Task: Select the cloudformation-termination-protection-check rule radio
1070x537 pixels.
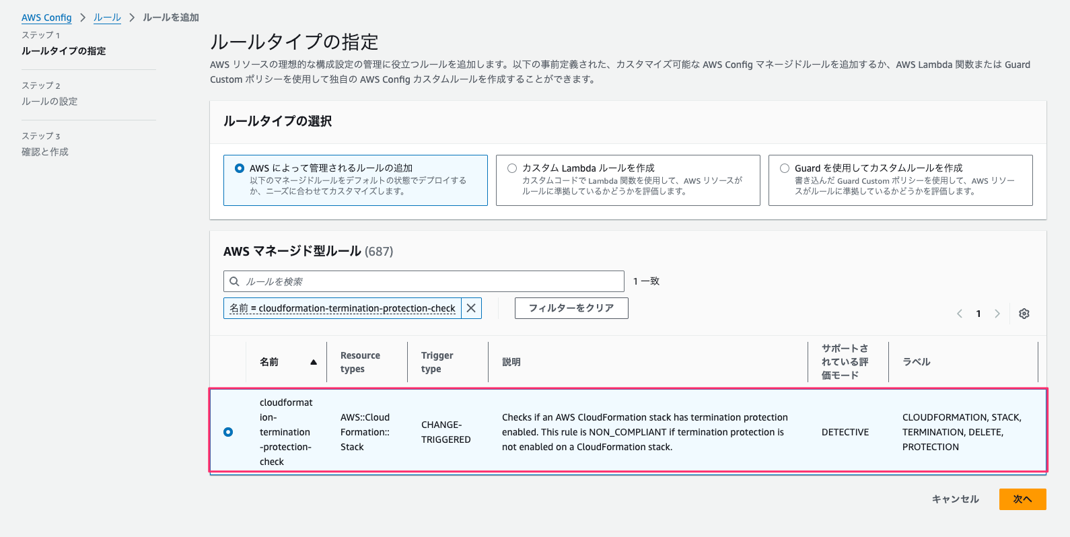Action: (228, 432)
